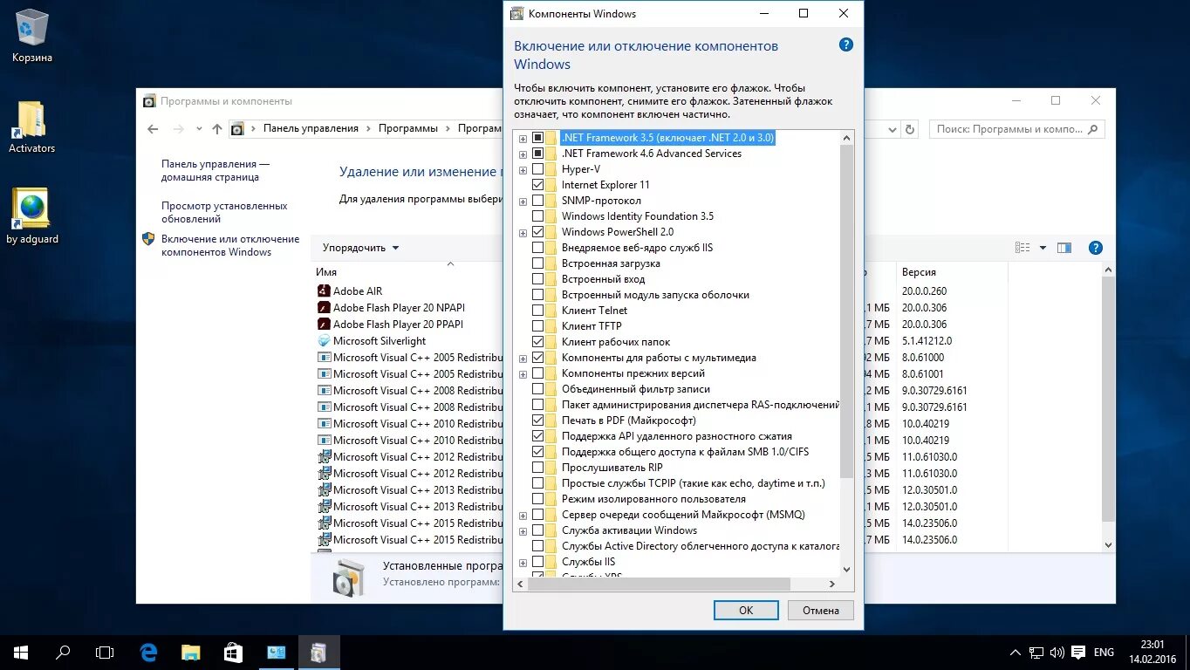Screen dimensions: 1190x670
Task: Expand the Hyper-V tree node
Action: pos(523,169)
